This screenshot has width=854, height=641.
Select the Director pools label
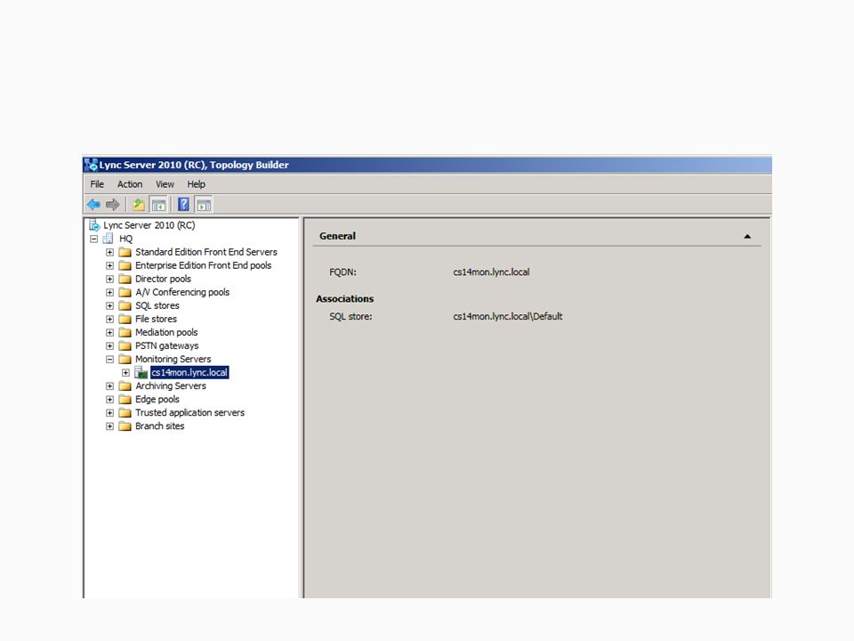pos(164,279)
